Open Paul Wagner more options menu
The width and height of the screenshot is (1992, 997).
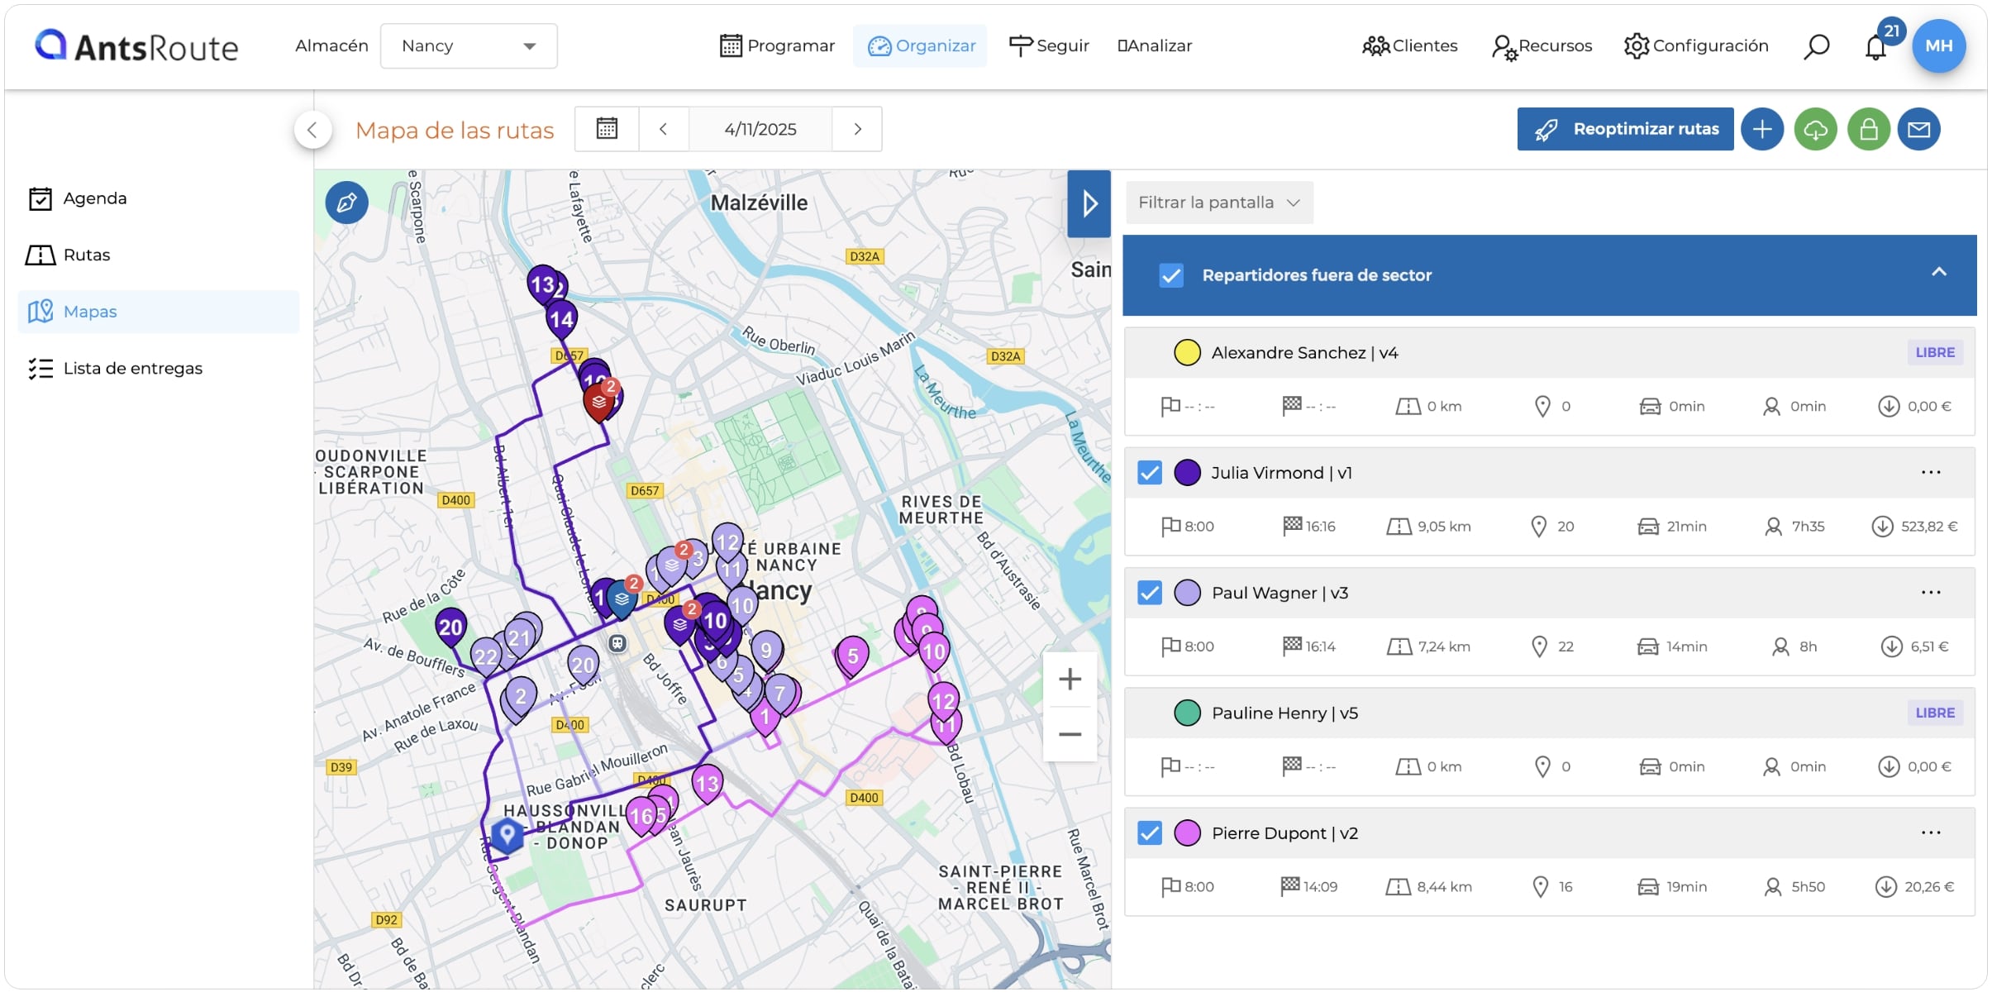click(x=1931, y=593)
